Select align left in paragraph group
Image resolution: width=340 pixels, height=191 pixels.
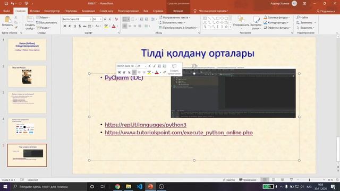coord(125,26)
